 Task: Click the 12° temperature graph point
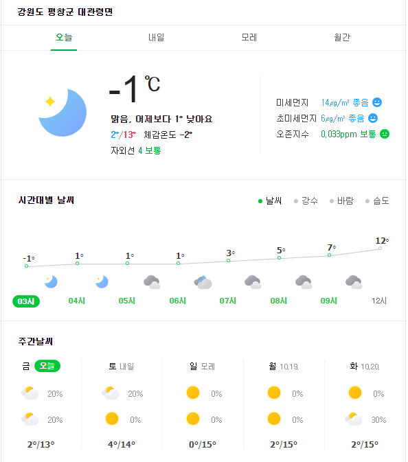381,248
